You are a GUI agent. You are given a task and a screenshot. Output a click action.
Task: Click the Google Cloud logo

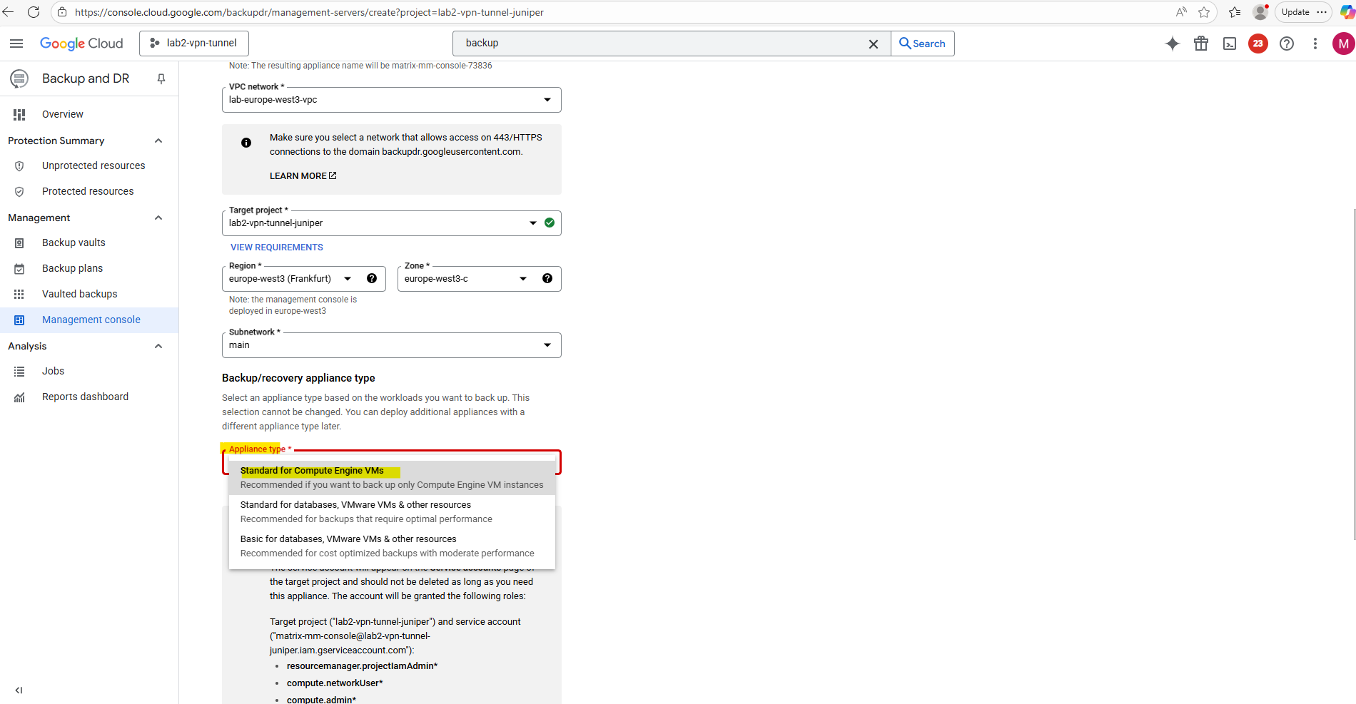(x=81, y=44)
